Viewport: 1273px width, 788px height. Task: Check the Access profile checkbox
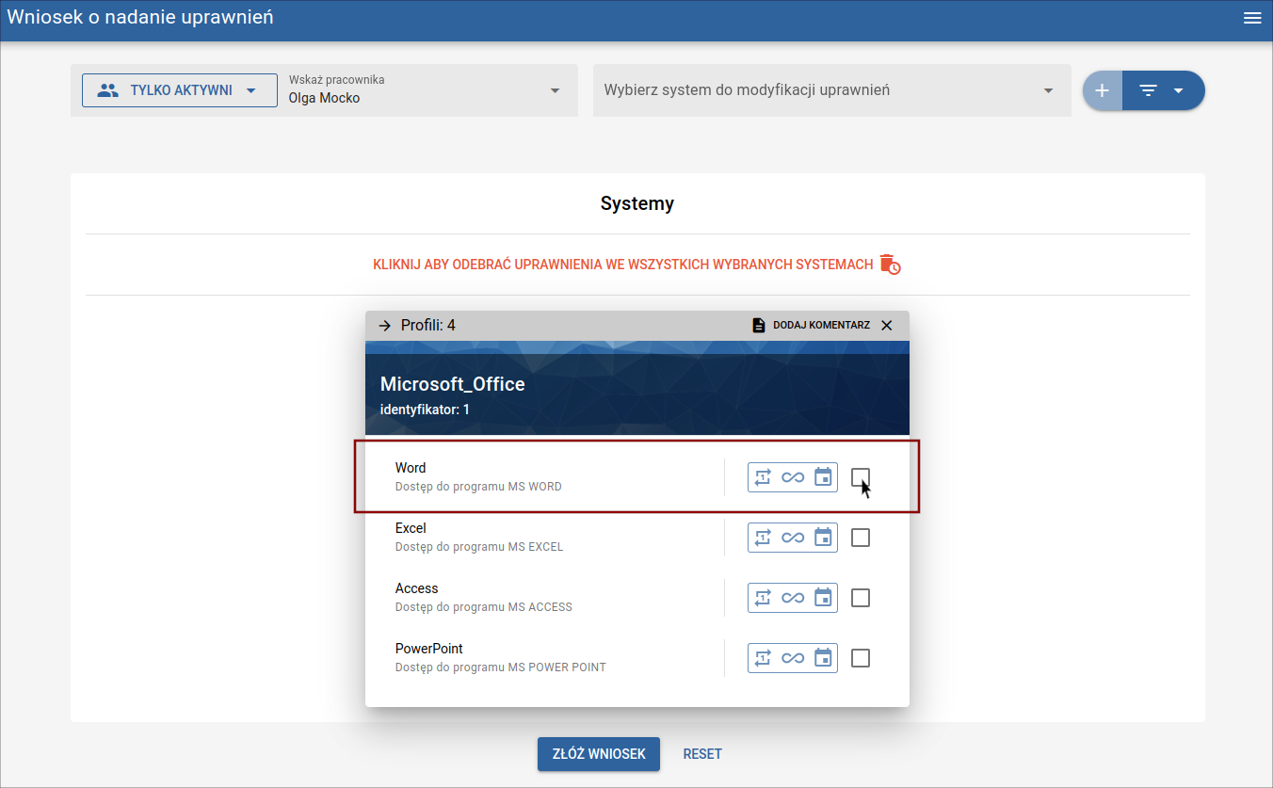click(x=861, y=598)
